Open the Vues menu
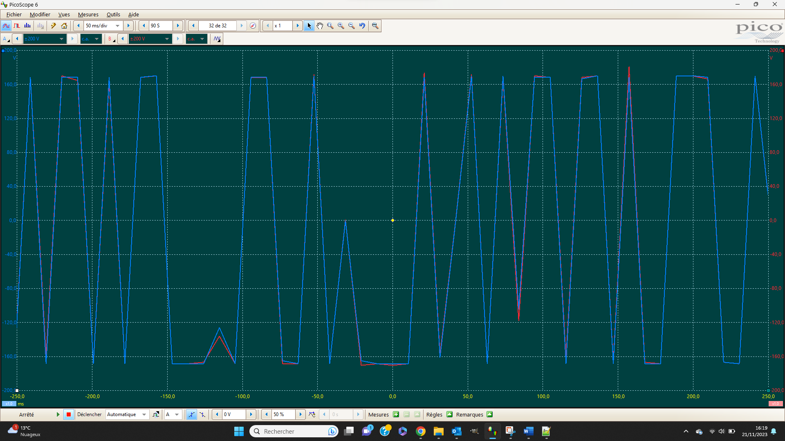The image size is (785, 441). [64, 14]
